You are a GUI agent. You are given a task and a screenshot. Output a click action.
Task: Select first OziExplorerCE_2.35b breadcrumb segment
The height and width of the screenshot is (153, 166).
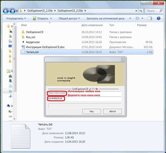click(40, 11)
